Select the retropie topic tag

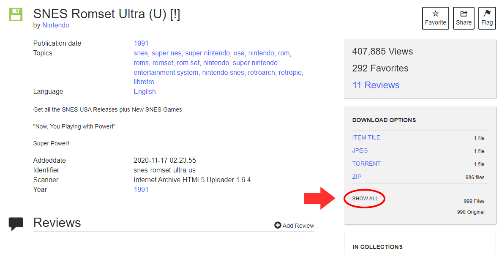point(290,73)
